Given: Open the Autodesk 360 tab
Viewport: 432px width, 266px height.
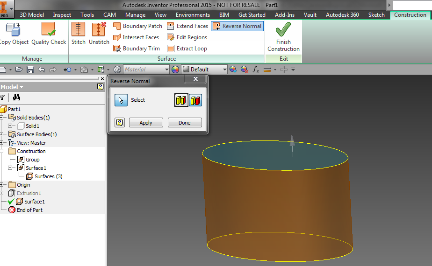Looking at the screenshot, I should click(342, 15).
